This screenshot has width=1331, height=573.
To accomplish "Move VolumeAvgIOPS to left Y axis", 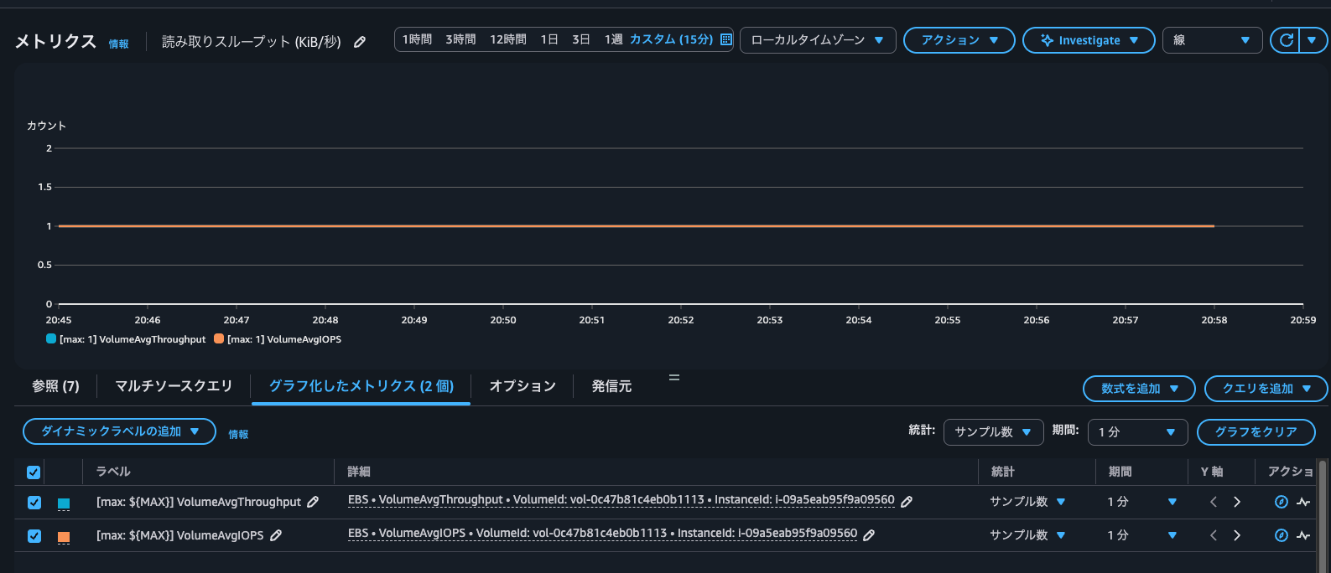I will (1213, 535).
